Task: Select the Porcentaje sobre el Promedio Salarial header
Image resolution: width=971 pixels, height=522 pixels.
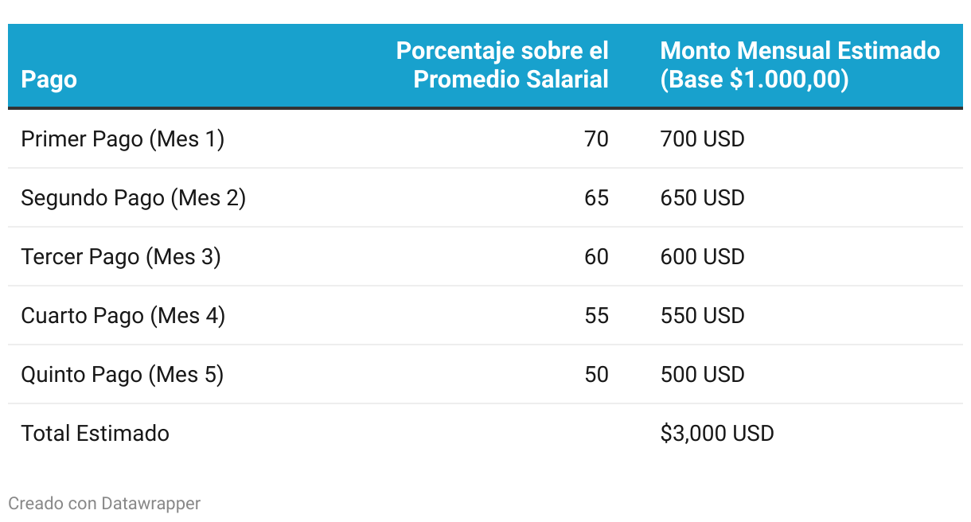Action: pos(502,65)
